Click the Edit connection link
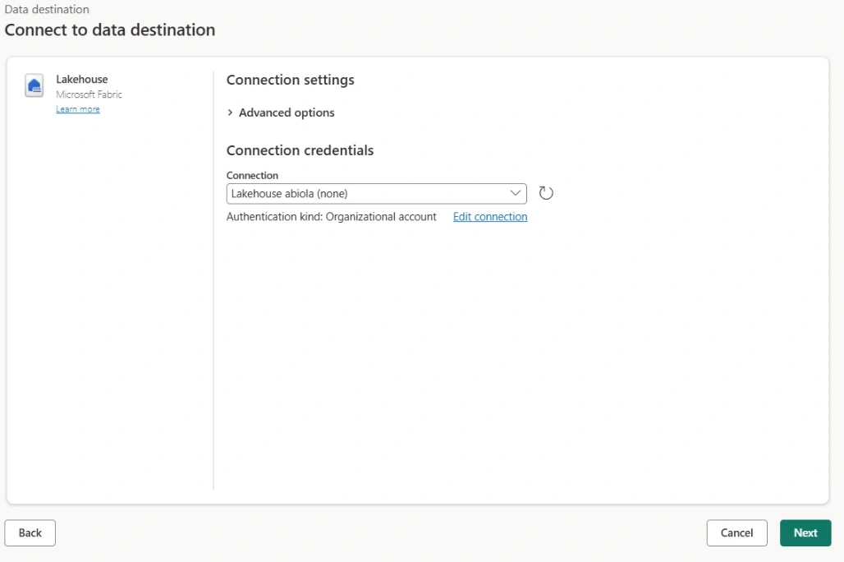 tap(490, 216)
